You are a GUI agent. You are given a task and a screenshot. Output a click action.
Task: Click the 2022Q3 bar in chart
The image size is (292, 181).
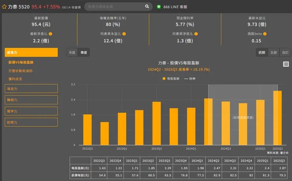87,130
